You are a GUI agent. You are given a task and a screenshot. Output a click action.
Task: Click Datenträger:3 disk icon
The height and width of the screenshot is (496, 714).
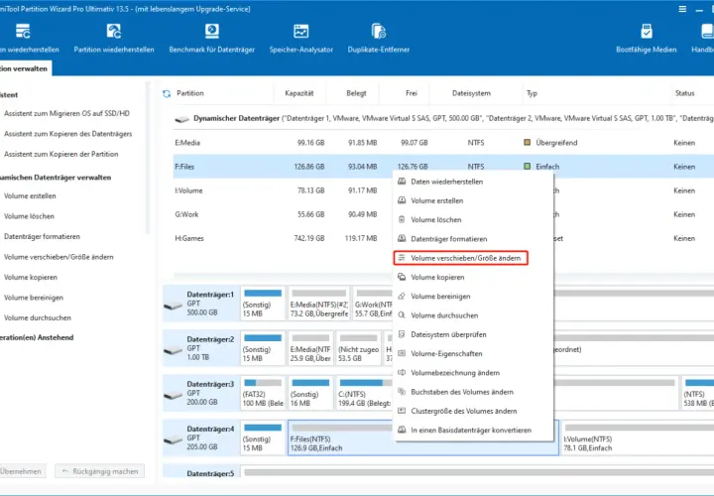(x=173, y=395)
